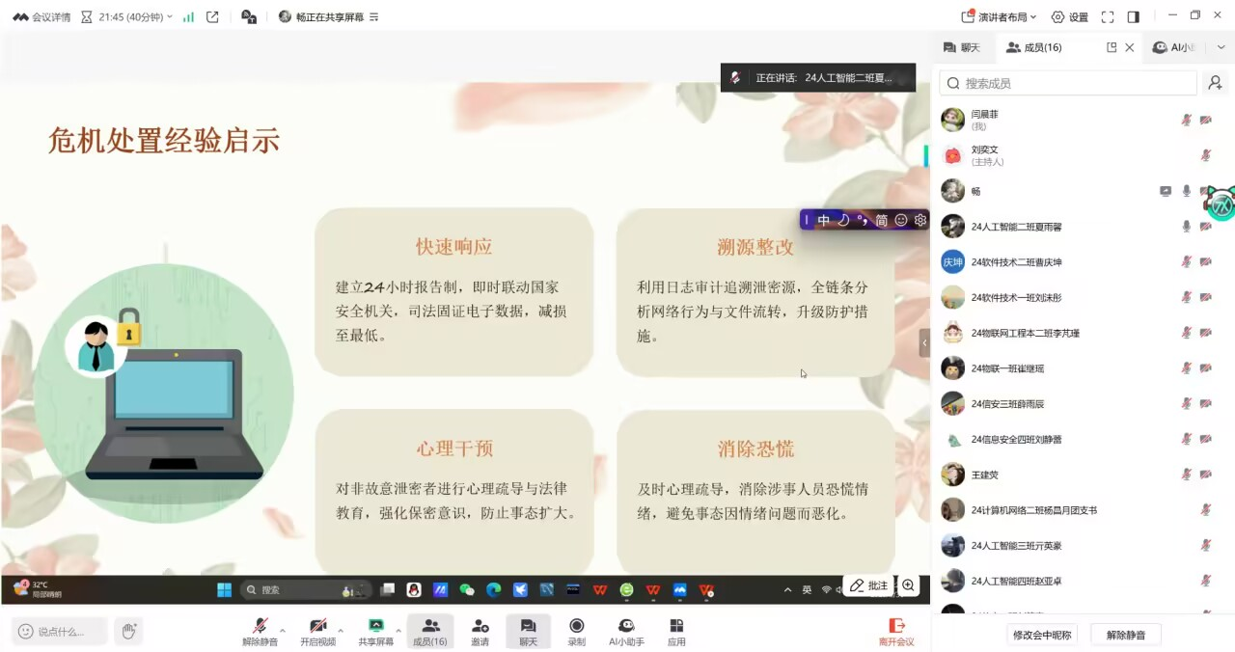Expand the 演讲者布局 layout dropdown
Image resolution: width=1235 pixels, height=652 pixels.
click(999, 17)
